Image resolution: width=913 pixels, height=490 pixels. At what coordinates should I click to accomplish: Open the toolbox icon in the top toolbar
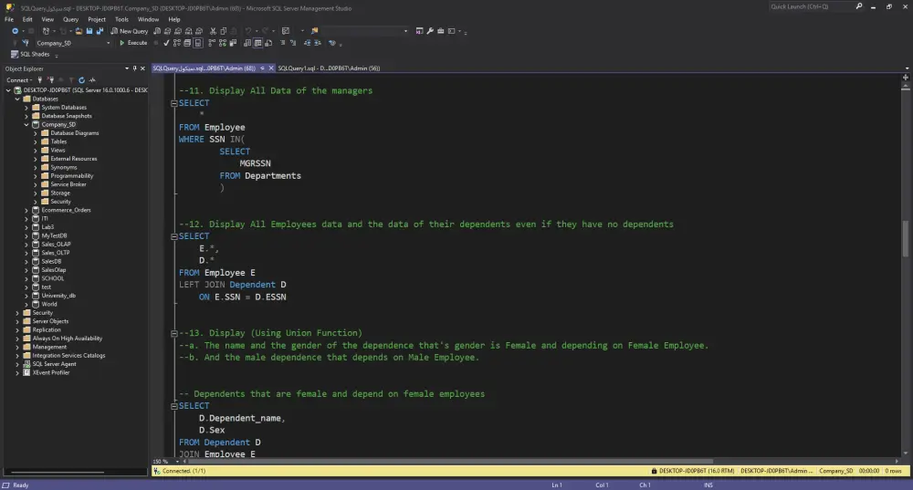point(440,31)
